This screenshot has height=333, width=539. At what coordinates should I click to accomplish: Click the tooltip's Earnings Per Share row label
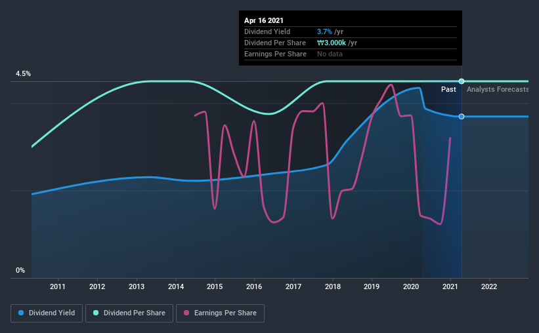[275, 54]
